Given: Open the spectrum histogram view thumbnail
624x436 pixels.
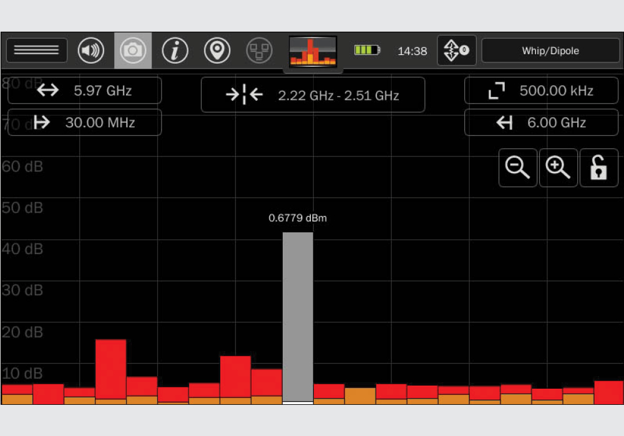Looking at the screenshot, I should (x=313, y=51).
